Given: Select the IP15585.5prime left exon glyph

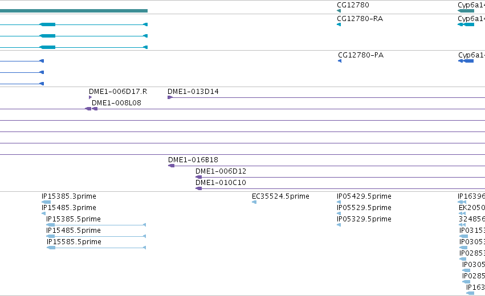Looking at the screenshot, I should 51,248.
